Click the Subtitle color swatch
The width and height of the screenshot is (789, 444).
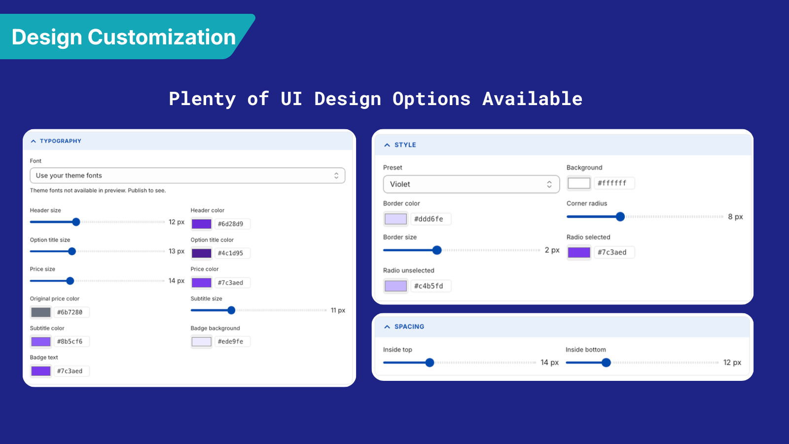click(x=41, y=341)
